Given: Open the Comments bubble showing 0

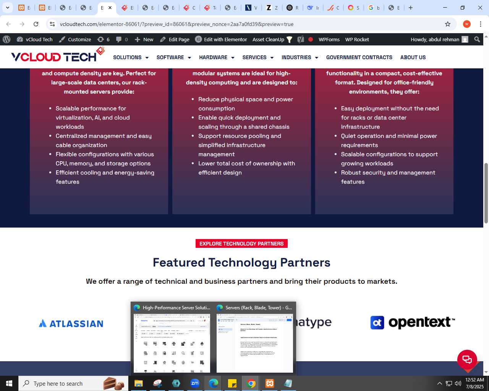Looking at the screenshot, I should tap(122, 39).
